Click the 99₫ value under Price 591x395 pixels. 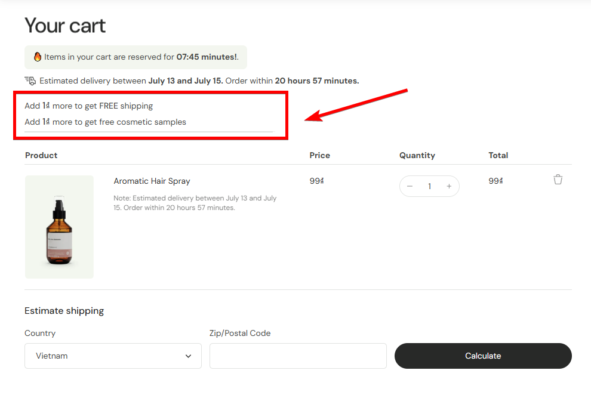pyautogui.click(x=316, y=181)
